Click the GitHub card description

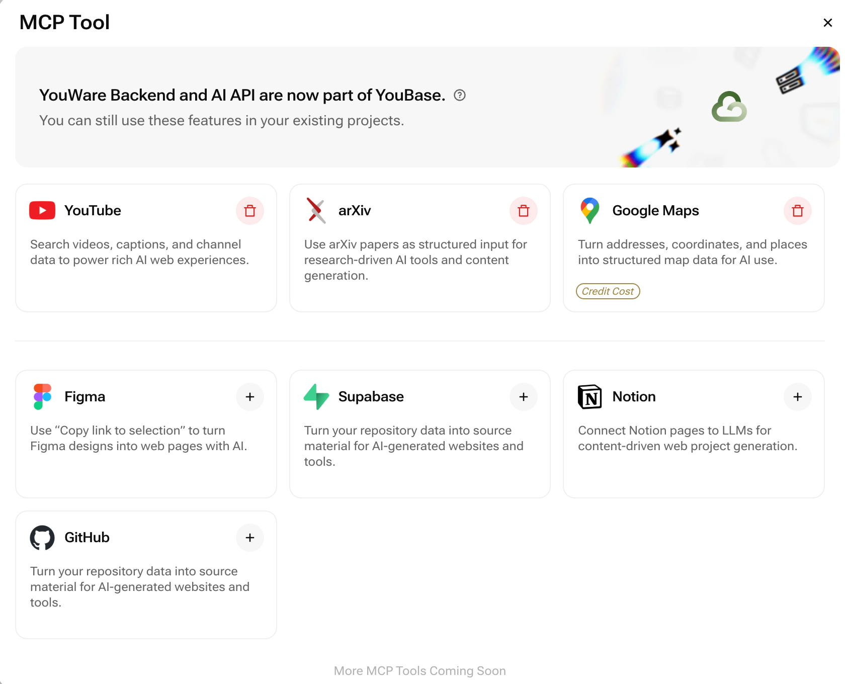coord(140,587)
